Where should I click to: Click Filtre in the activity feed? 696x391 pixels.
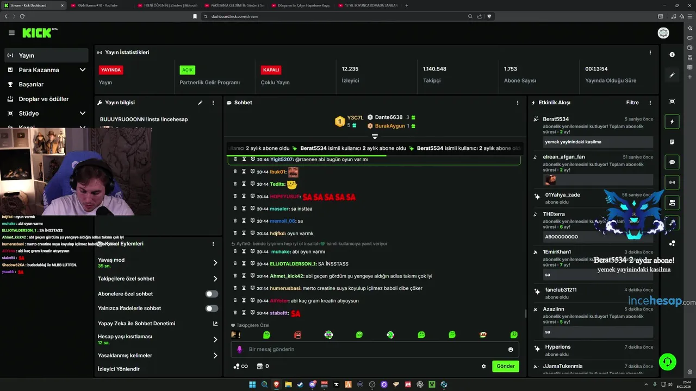click(x=632, y=103)
